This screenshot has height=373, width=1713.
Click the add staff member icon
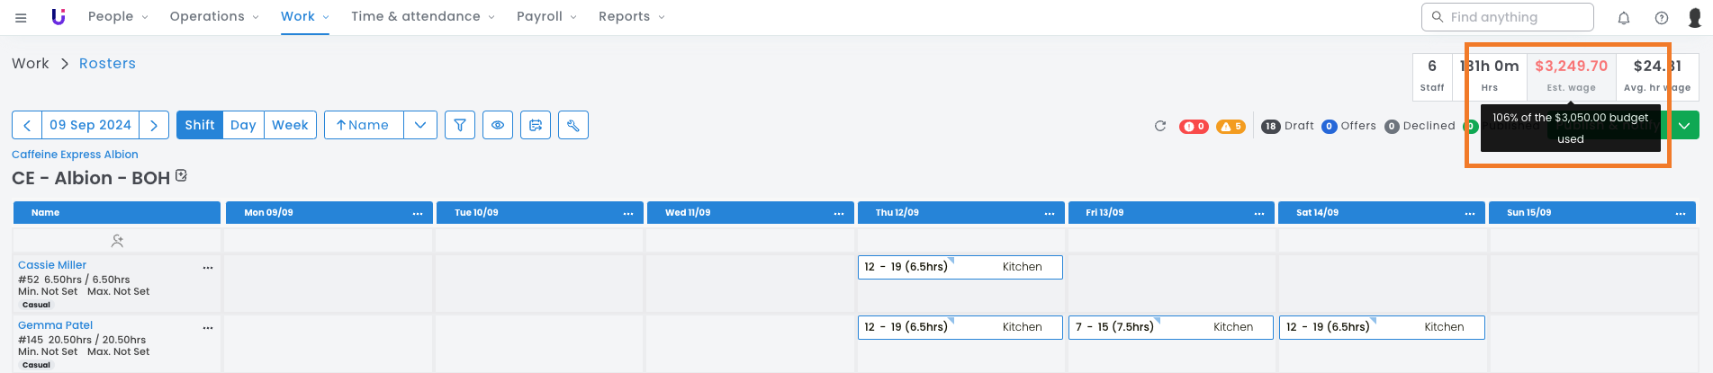(x=117, y=241)
